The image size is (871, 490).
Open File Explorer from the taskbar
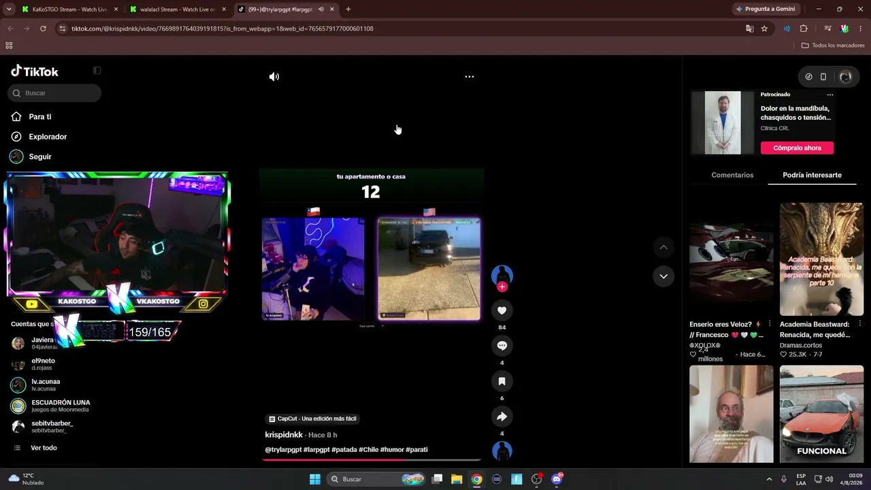tap(457, 479)
